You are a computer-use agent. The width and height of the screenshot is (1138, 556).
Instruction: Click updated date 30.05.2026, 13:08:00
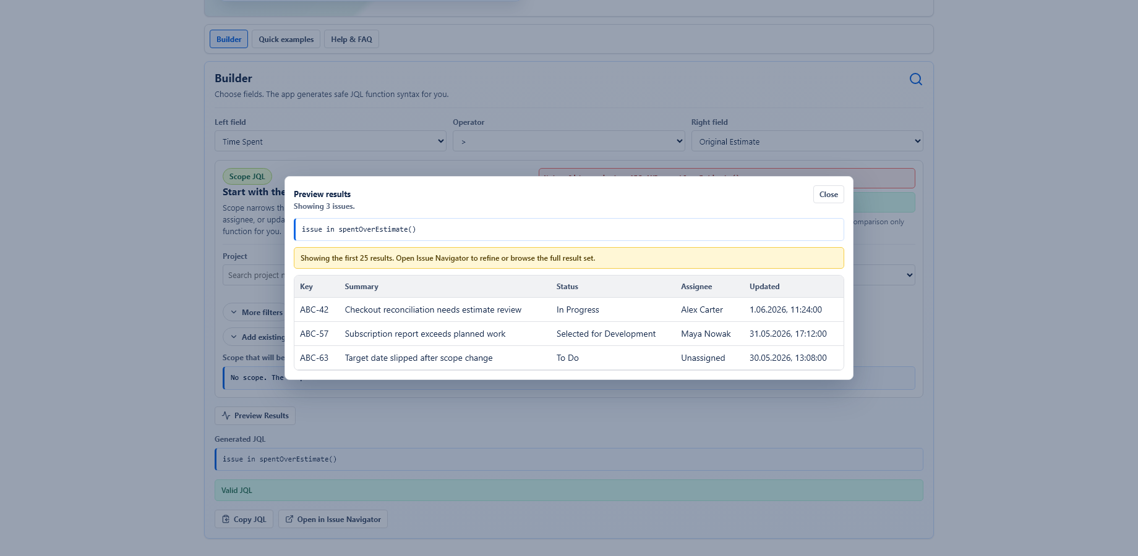tap(788, 358)
